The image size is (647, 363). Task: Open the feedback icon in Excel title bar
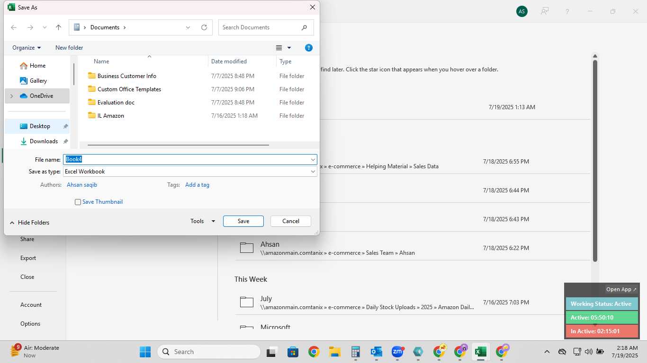(x=545, y=11)
